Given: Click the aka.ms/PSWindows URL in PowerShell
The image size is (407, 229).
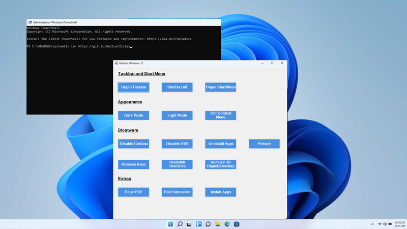Looking at the screenshot, I should (169, 39).
